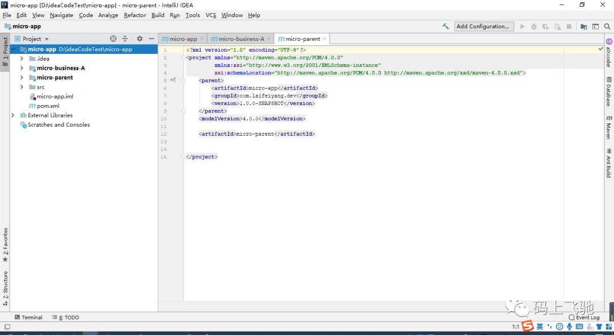Collapse the micro-app root node arrow

(13, 49)
